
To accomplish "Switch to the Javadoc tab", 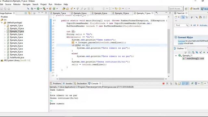I will pyautogui.click(x=68, y=84).
